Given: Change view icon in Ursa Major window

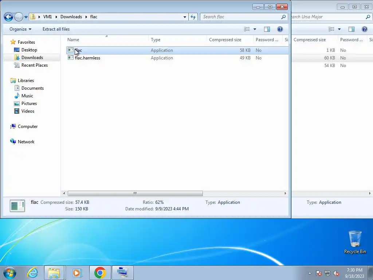Looking at the screenshot, I should [x=331, y=29].
